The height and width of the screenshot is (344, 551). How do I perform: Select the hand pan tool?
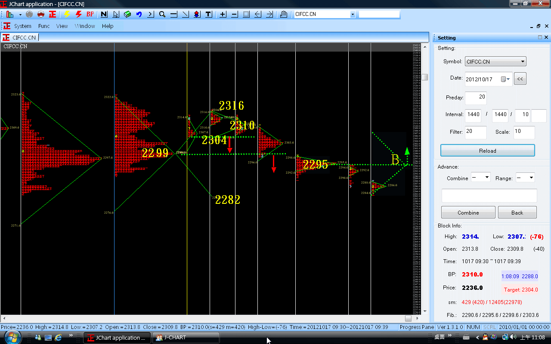point(283,14)
